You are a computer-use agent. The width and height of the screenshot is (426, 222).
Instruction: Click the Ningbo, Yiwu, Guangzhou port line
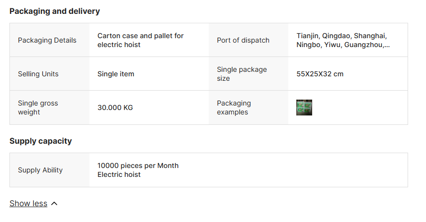343,45
